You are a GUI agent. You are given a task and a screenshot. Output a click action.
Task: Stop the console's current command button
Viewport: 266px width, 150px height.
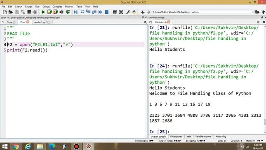tap(258, 22)
